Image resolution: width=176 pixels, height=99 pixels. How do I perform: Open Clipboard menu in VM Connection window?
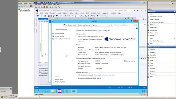(x=50, y=5)
